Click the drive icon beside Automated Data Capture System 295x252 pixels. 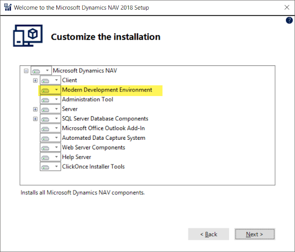45,138
